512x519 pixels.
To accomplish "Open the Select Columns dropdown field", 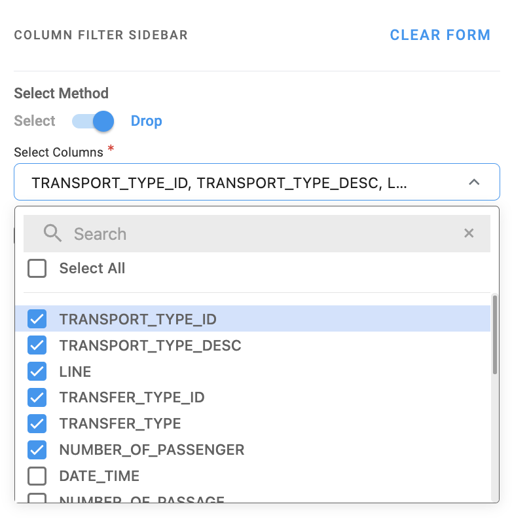I will pyautogui.click(x=242, y=182).
